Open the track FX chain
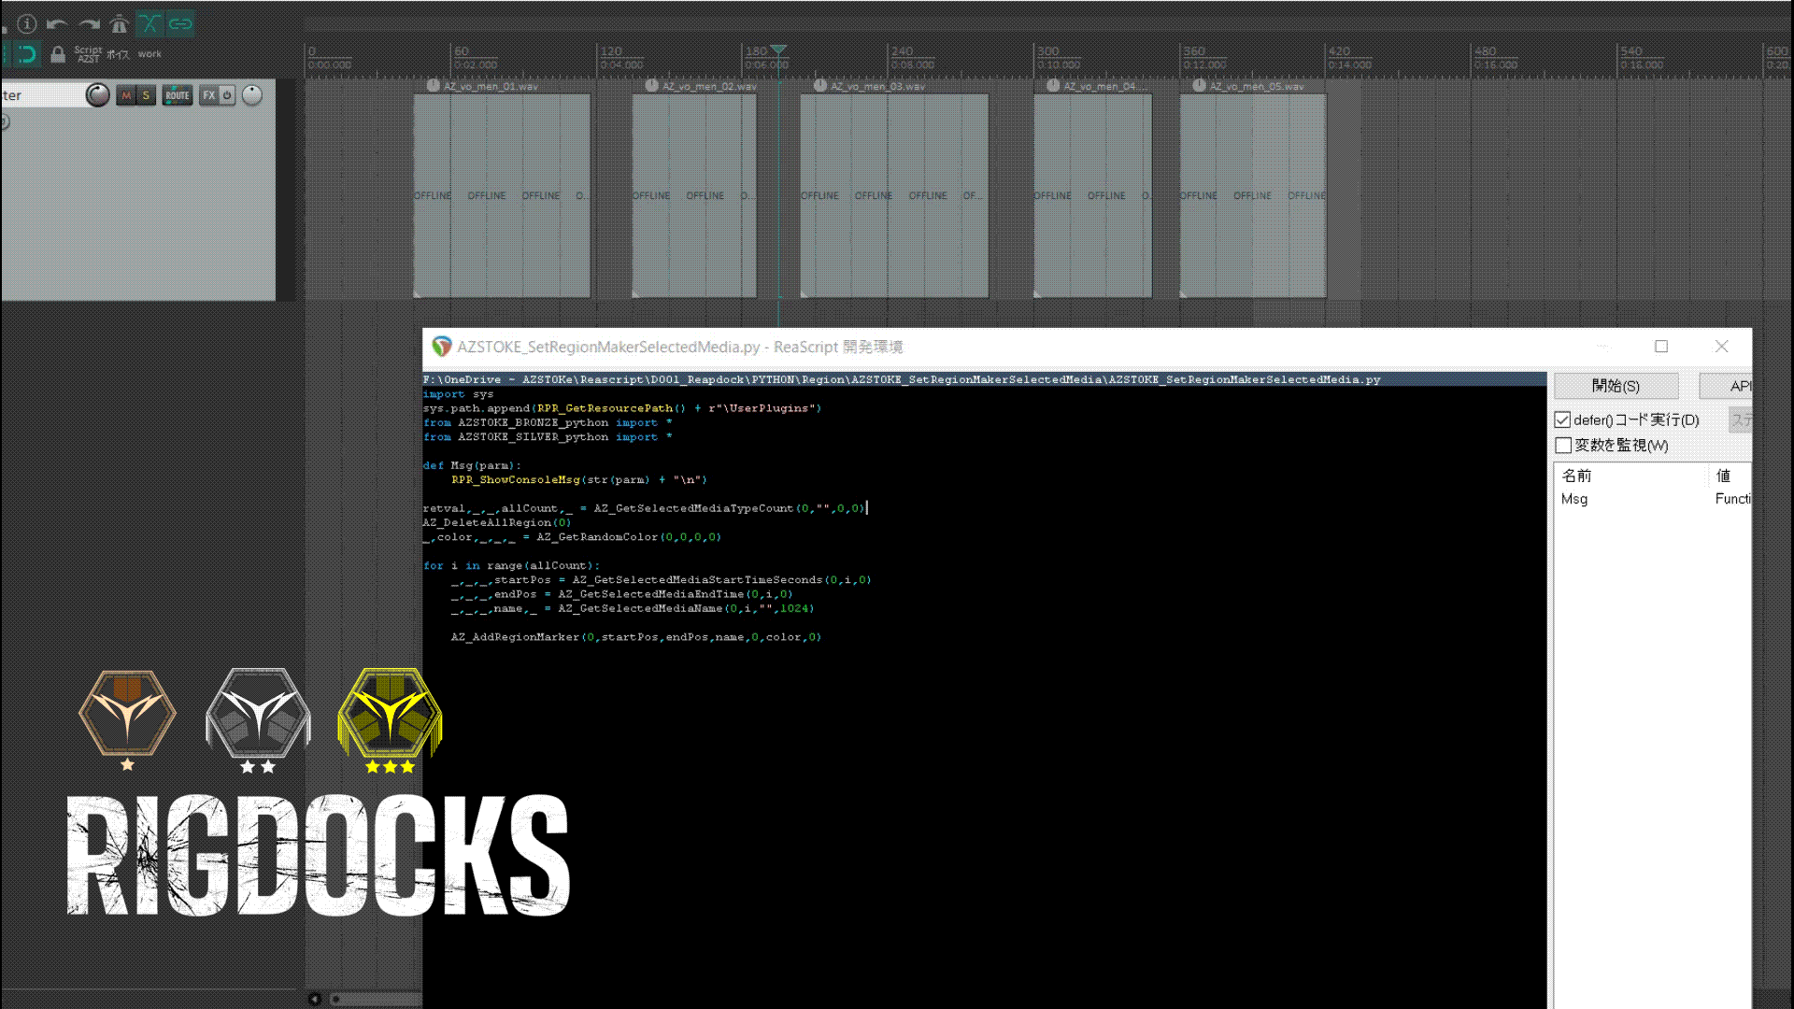This screenshot has width=1794, height=1009. tap(209, 95)
